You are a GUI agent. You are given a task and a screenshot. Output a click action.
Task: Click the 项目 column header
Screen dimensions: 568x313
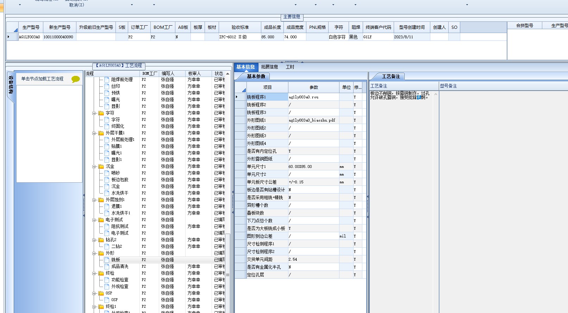pos(267,87)
